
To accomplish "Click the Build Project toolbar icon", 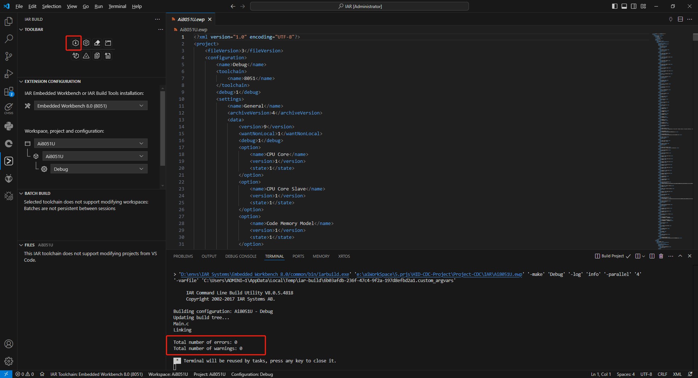I will click(x=75, y=43).
